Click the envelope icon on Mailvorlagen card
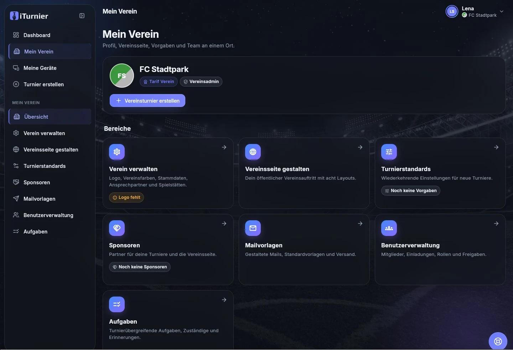 (253, 228)
